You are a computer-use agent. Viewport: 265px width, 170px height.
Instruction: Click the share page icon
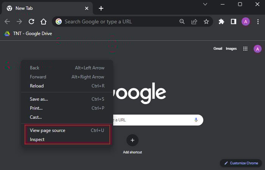pos(194,21)
